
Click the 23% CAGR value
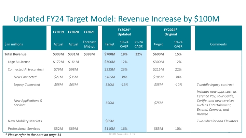tap(124, 69)
